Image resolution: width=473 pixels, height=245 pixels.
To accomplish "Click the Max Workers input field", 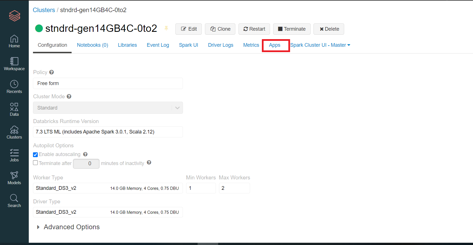I will (235, 188).
